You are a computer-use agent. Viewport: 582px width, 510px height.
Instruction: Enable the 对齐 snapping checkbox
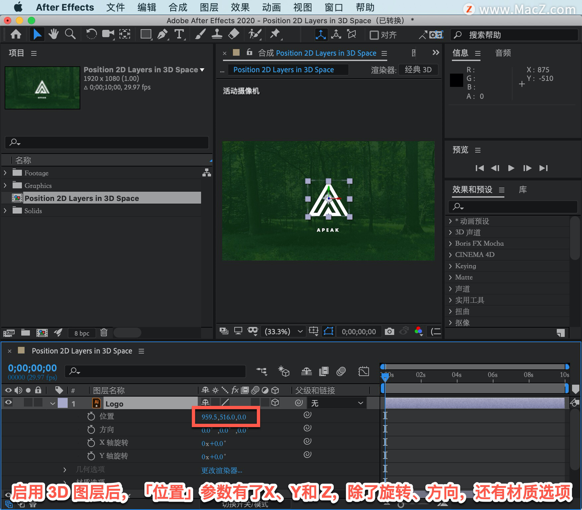374,35
